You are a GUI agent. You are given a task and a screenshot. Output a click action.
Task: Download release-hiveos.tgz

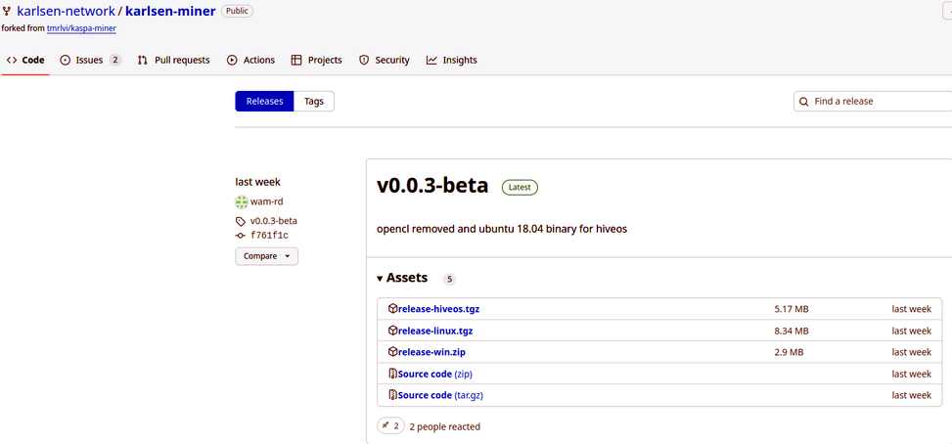(x=438, y=309)
